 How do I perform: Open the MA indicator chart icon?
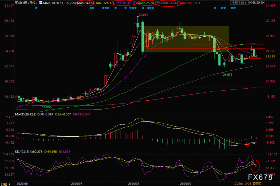coord(41,3)
